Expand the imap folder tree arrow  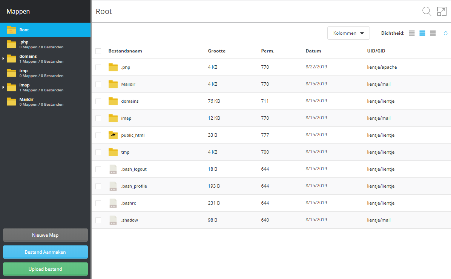(3, 87)
